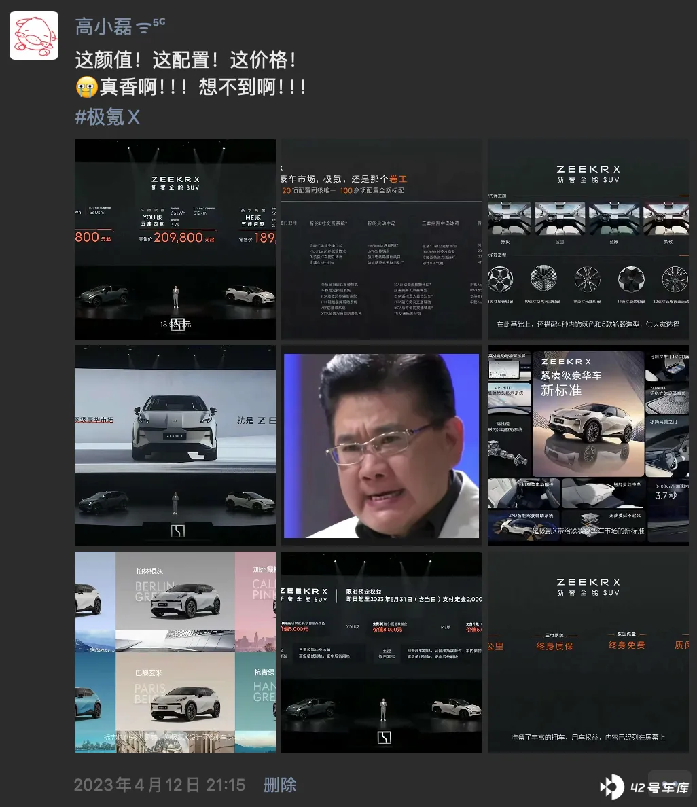The image size is (697, 807).
Task: Select the post line 真香啊！！！想不到啊！！！
Action: 203,87
